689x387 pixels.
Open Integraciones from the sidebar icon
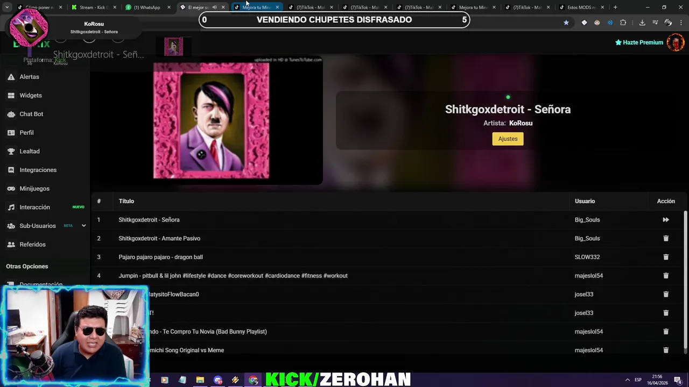(11, 170)
